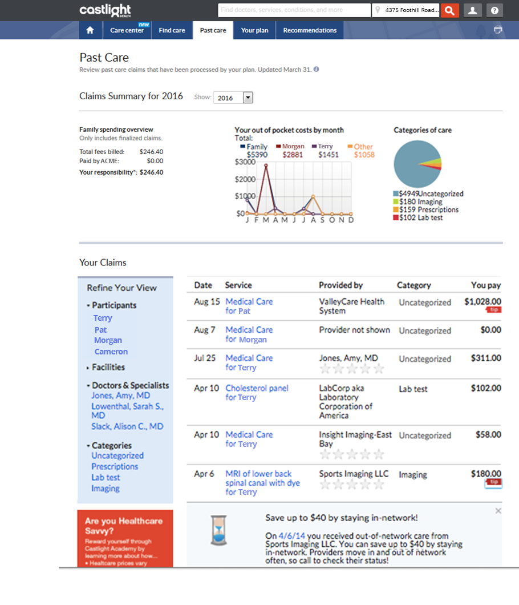Click the pie chart Uncategorized slice
The image size is (519, 605).
click(x=411, y=166)
